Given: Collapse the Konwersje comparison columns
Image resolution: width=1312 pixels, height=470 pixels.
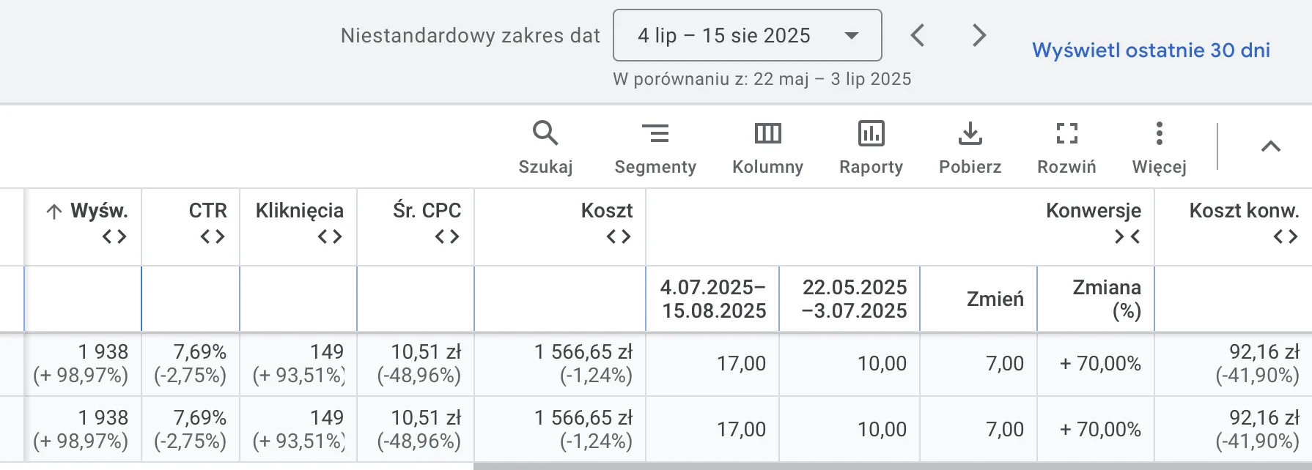Looking at the screenshot, I should (x=1127, y=236).
